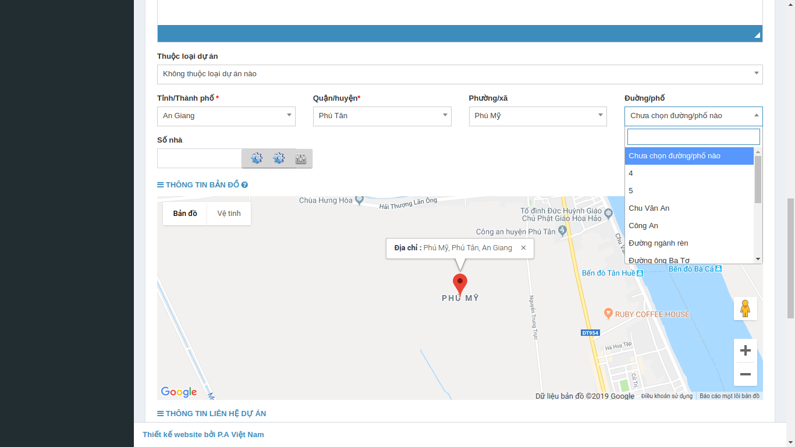Select street 'Đường ngành rèn'

pyautogui.click(x=689, y=243)
